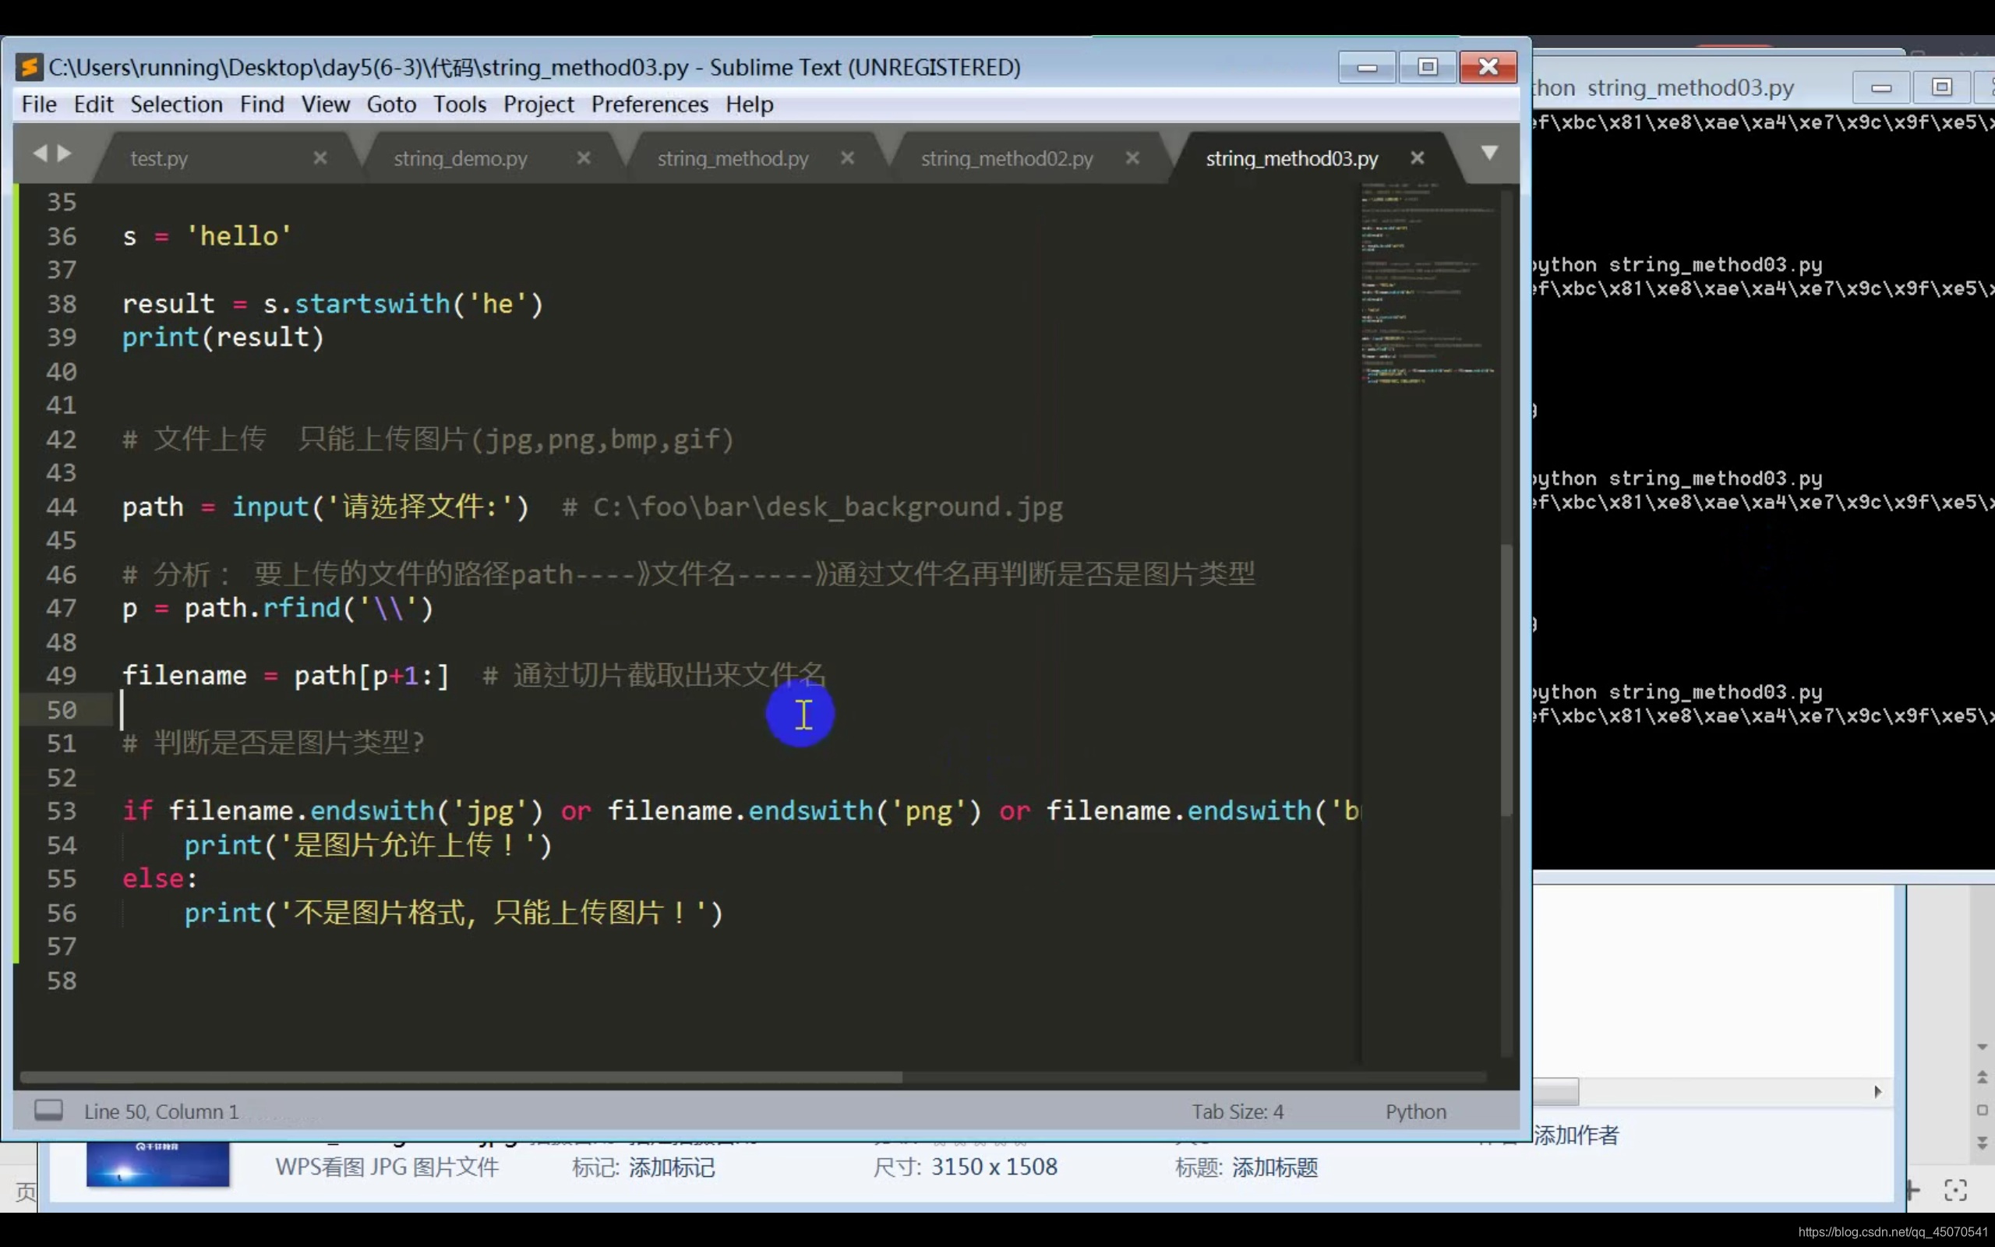1995x1247 pixels.
Task: Open Tab Size: 4 selector
Action: pyautogui.click(x=1238, y=1111)
